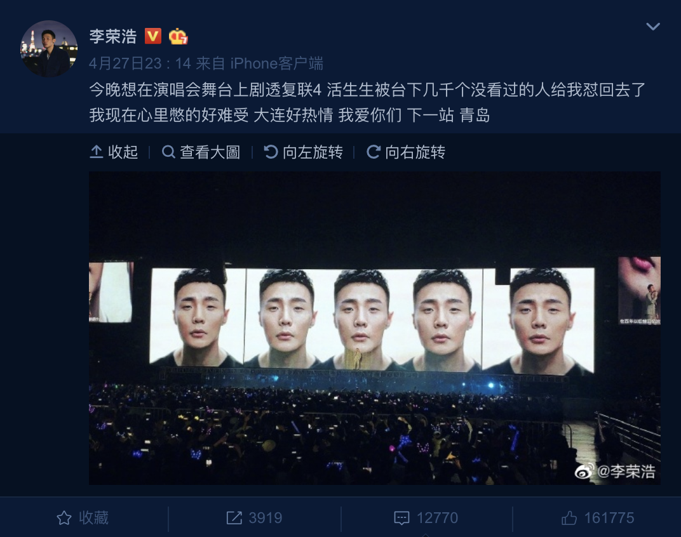681x537 pixels.
Task: Click the crown membership badge icon
Action: [178, 36]
